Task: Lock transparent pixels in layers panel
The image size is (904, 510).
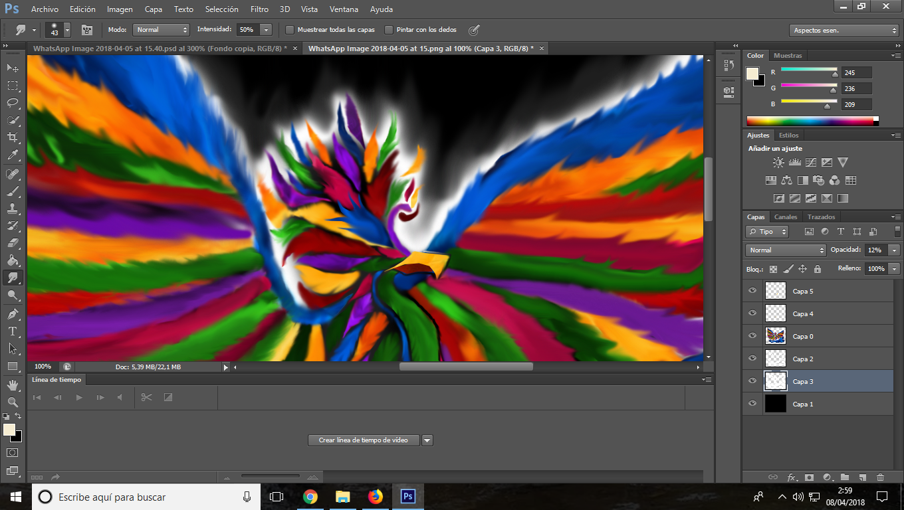Action: (x=773, y=269)
